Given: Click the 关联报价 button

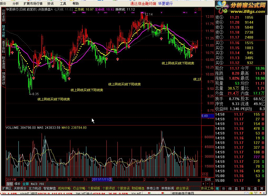Looking at the screenshot, I should [x=20, y=188].
